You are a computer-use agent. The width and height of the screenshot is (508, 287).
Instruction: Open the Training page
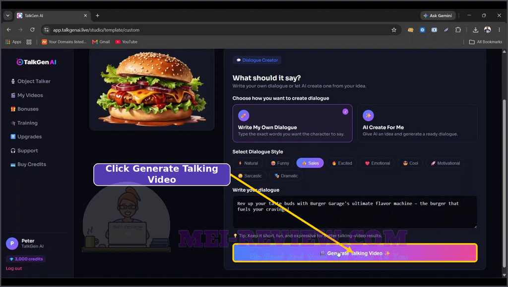24,123
